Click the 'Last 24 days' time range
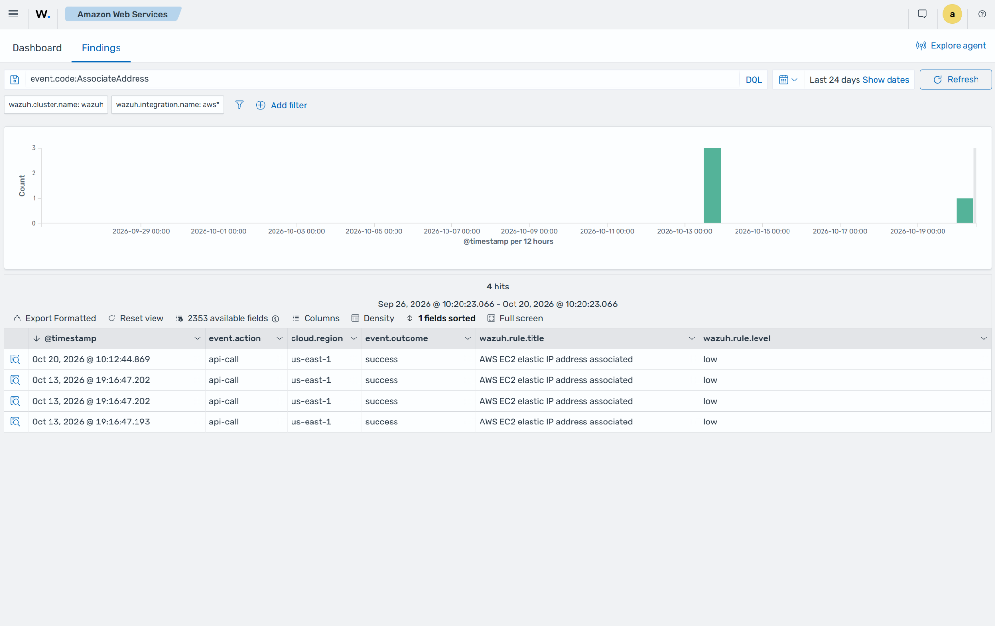 tap(835, 80)
